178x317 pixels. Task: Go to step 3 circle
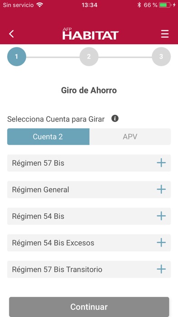161,56
